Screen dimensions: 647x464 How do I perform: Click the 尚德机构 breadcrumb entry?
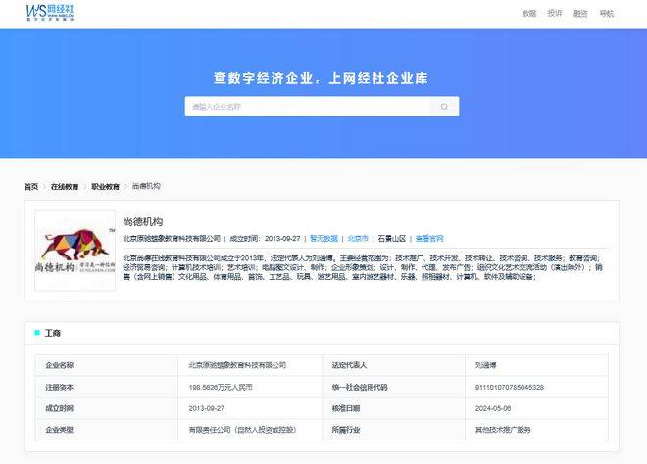146,186
